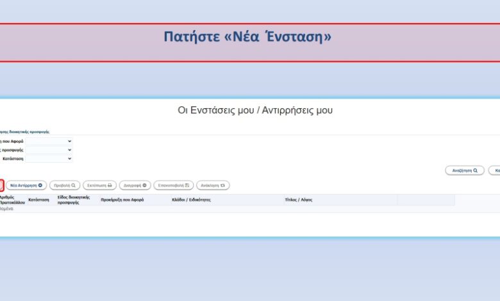
Task: Click the plus icon on Νέα Αντίρρηση
Action: point(40,185)
